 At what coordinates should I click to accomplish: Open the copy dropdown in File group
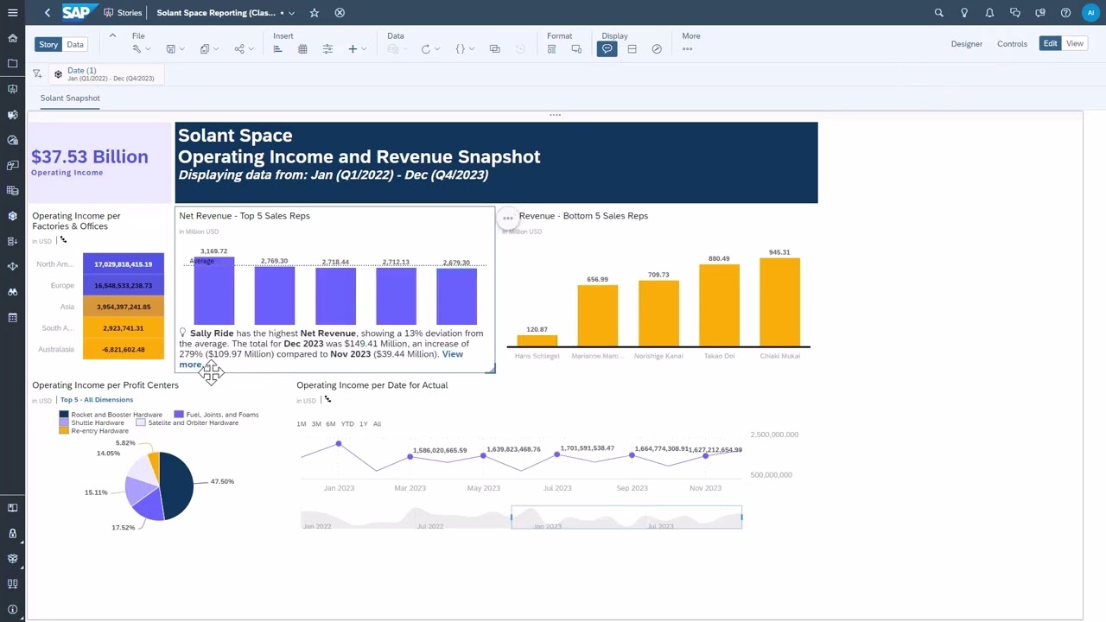point(208,49)
